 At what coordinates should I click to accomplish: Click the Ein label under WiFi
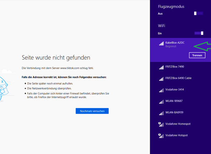[x=160, y=33]
